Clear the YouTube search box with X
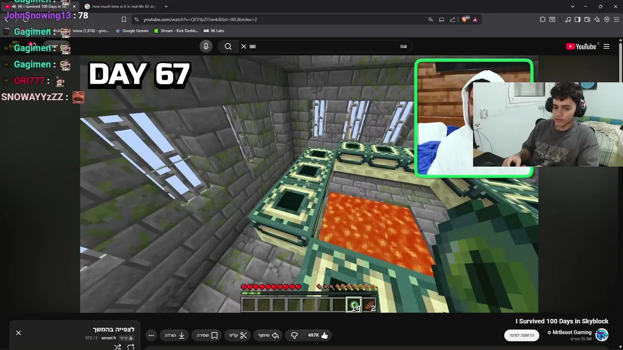The width and height of the screenshot is (623, 350). [243, 46]
